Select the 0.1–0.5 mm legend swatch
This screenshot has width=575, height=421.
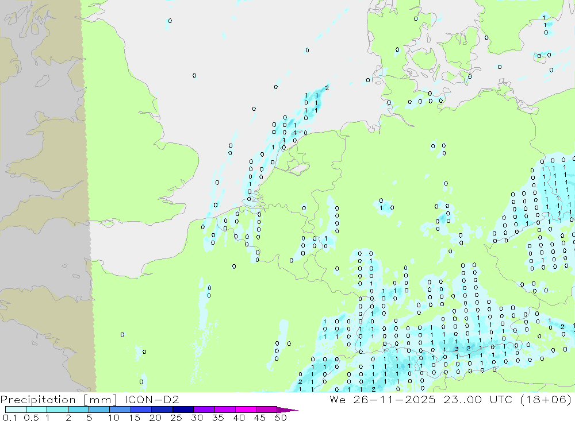[x=16, y=410]
